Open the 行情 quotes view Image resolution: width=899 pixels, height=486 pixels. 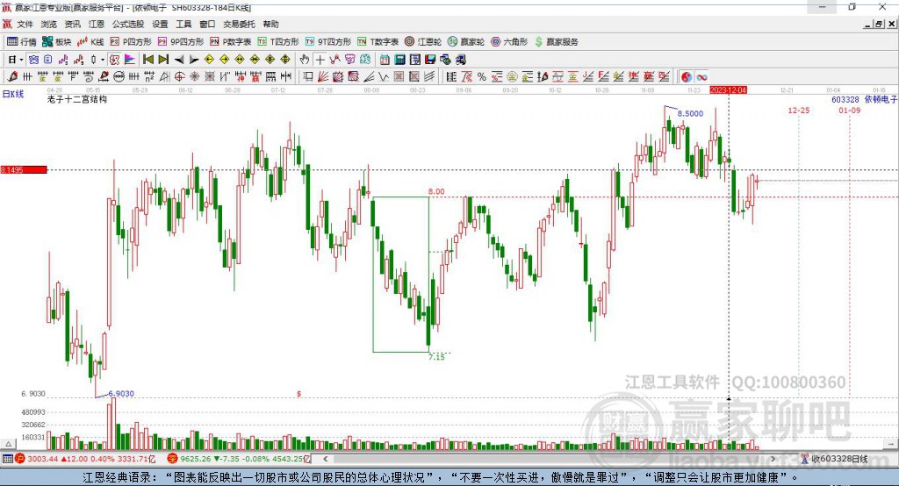[22, 42]
